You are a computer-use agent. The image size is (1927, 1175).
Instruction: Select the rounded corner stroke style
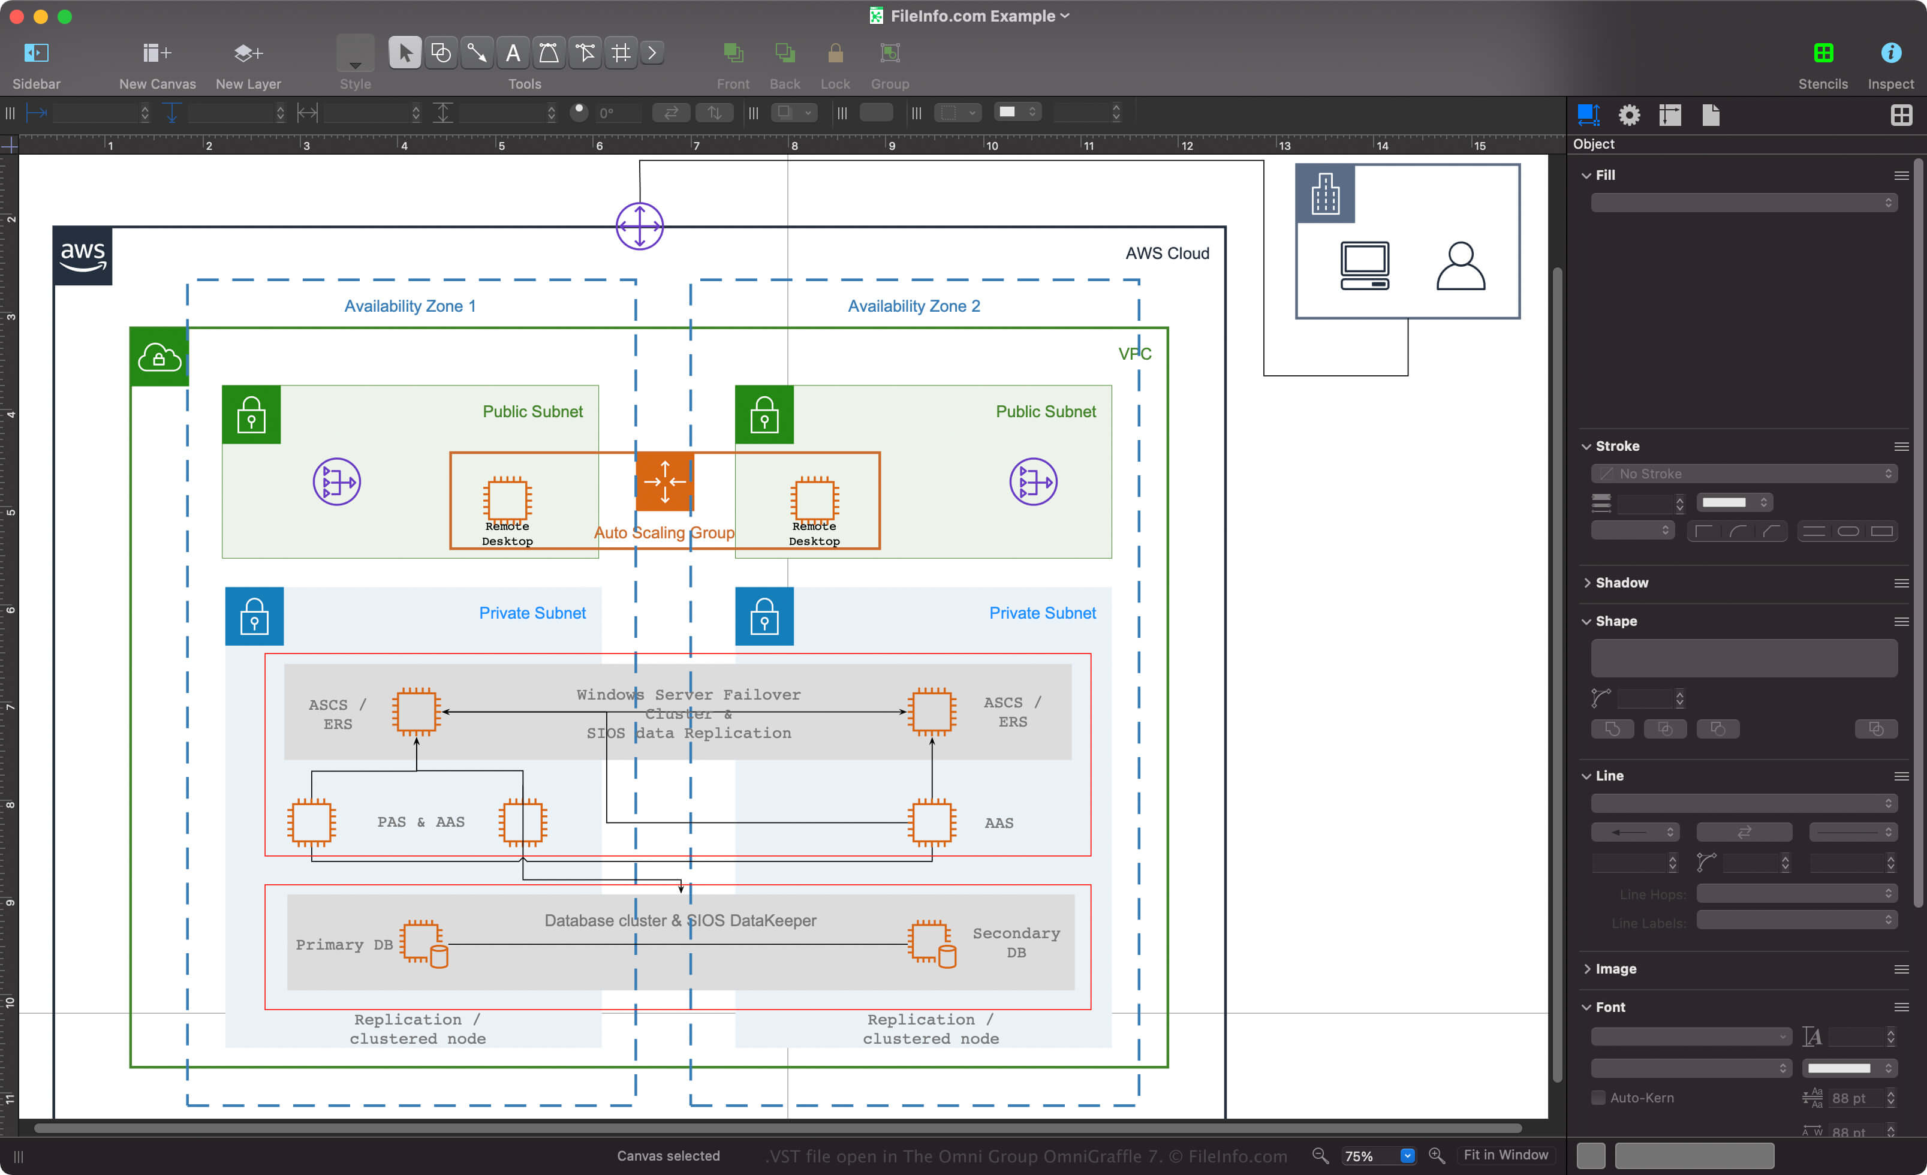point(1737,532)
